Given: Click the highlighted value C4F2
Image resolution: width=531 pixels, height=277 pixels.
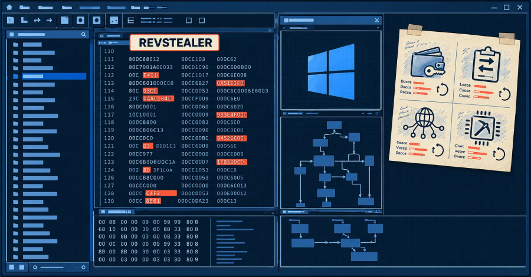Looking at the screenshot, I should point(161,193).
